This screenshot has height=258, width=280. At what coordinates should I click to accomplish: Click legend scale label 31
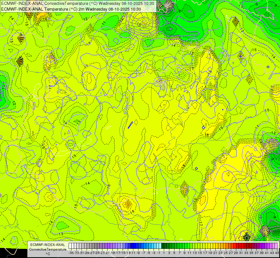point(241,253)
